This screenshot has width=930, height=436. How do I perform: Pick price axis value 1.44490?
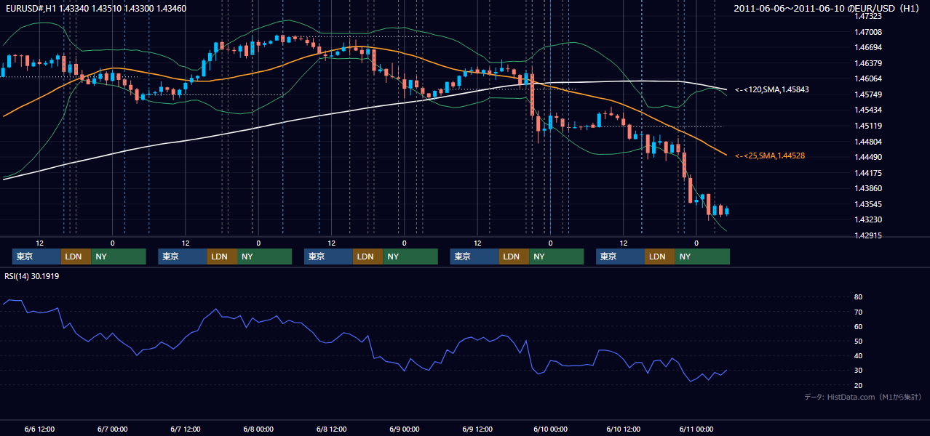868,157
